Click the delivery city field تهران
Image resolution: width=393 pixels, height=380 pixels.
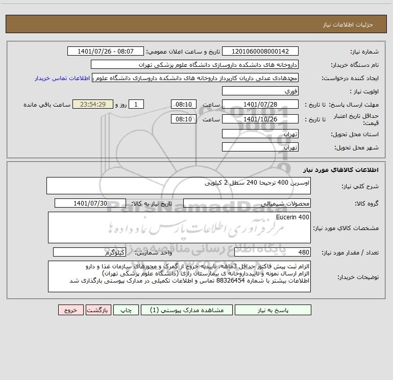[260, 147]
